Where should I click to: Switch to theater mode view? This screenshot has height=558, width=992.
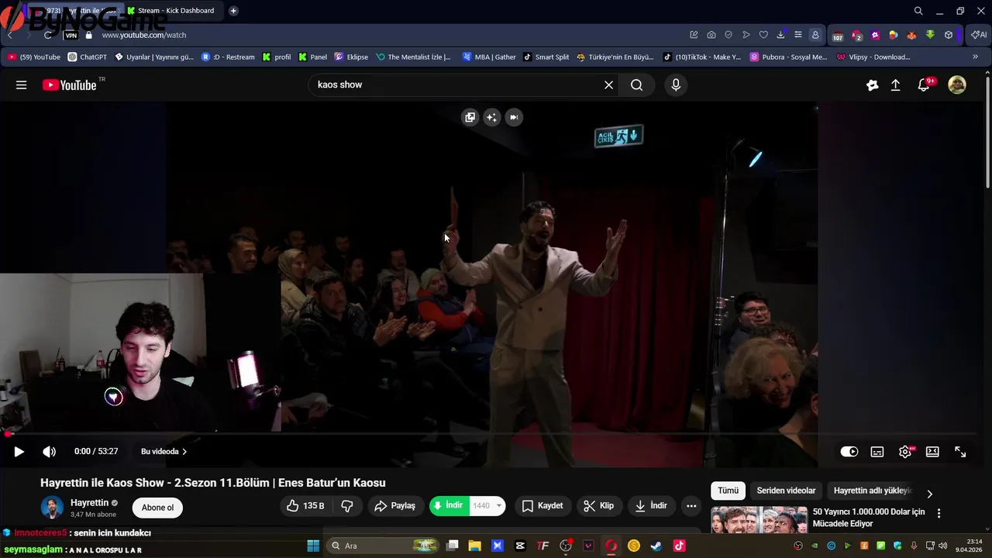coord(932,452)
